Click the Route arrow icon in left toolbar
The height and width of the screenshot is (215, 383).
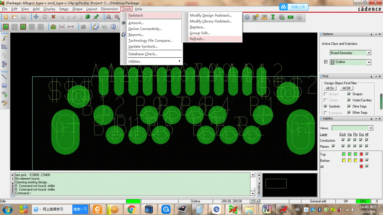pos(4,64)
